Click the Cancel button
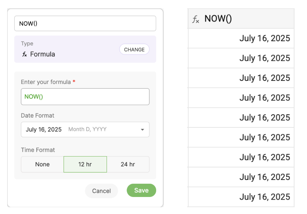The width and height of the screenshot is (307, 214). tap(101, 191)
